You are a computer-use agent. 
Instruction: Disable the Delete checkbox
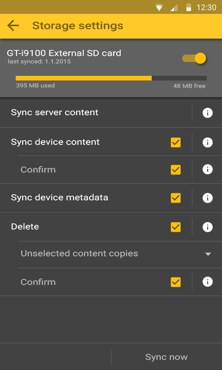click(176, 227)
